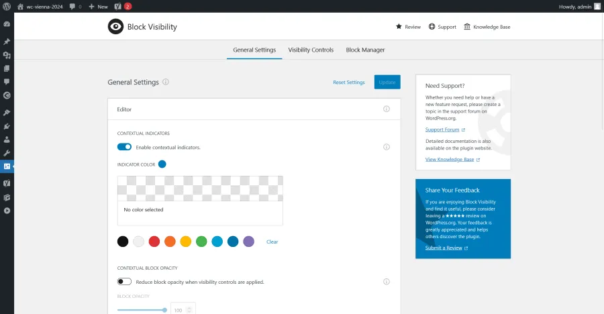Collapse the admin menu via the arrow icon
Screen dimensions: 604x314
[7, 211]
